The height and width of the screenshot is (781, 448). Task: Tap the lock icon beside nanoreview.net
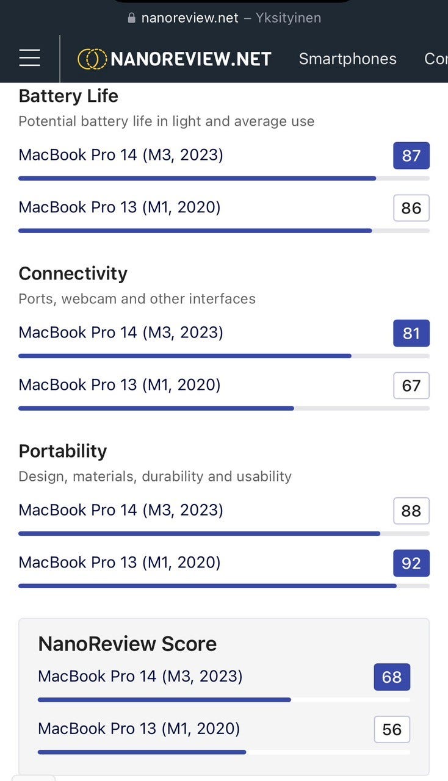coord(131,18)
